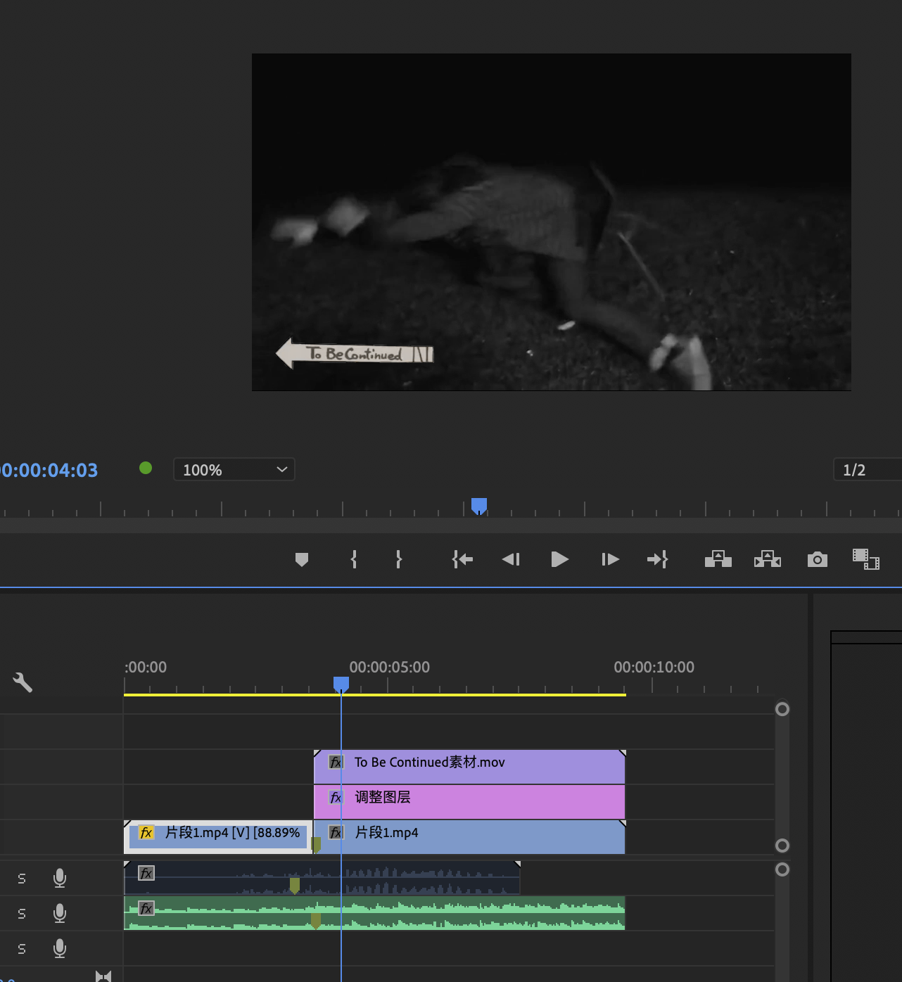The height and width of the screenshot is (982, 902).
Task: Enable voice-over record on third audio track
Action: click(60, 948)
